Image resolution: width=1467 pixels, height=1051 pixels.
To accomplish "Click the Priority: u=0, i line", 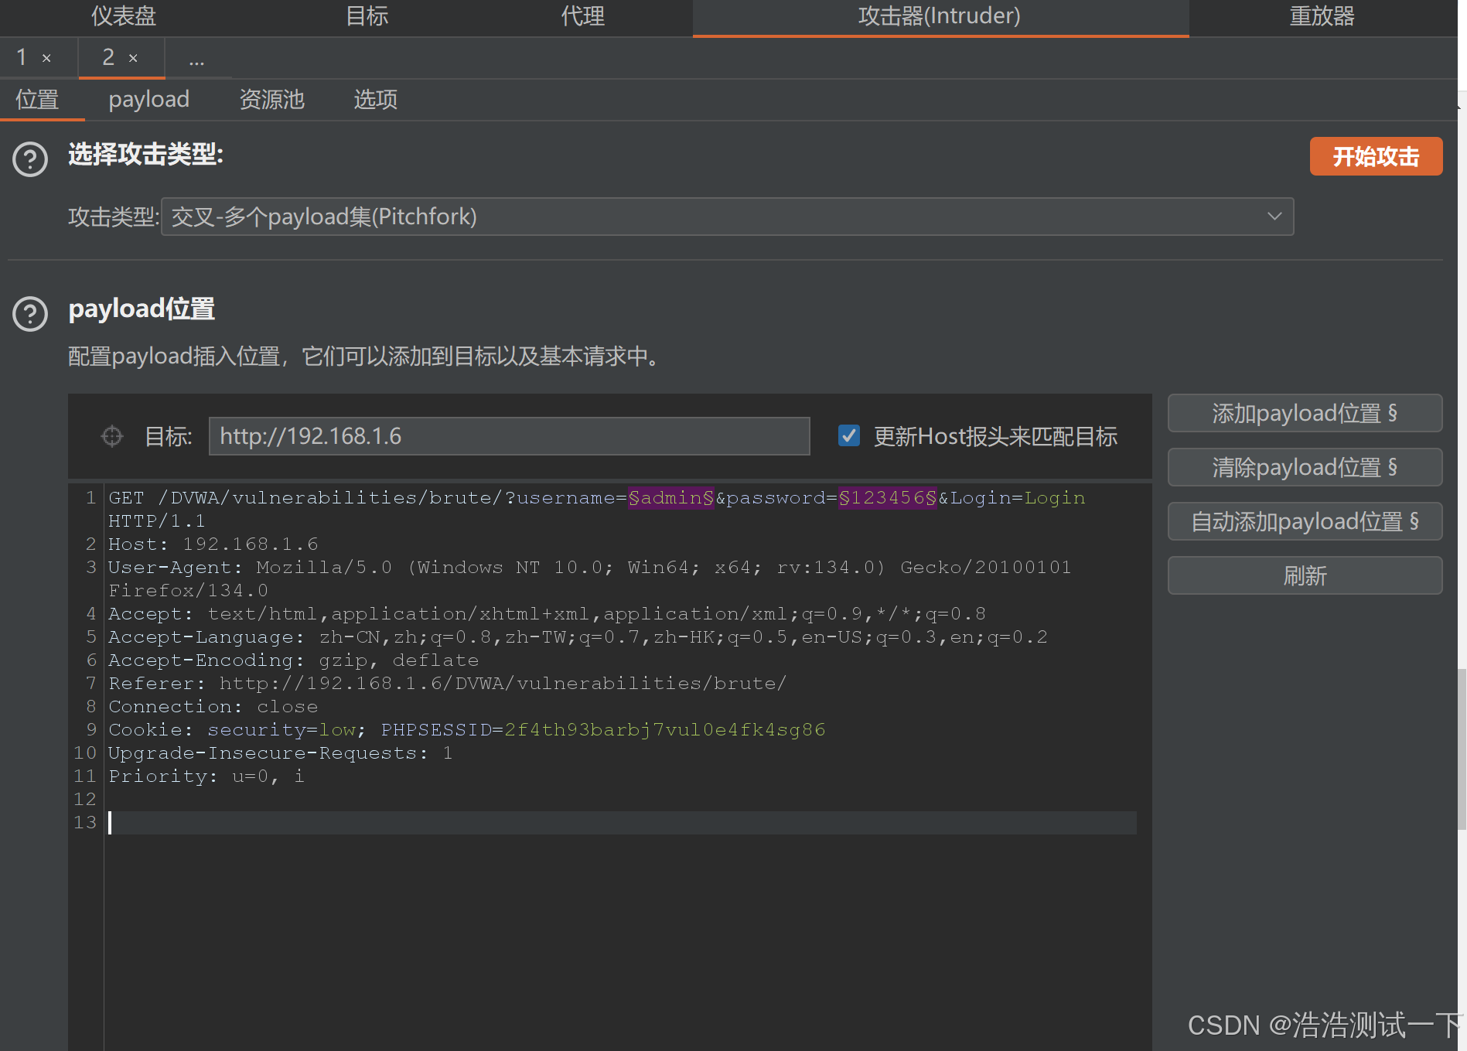I will (x=206, y=776).
